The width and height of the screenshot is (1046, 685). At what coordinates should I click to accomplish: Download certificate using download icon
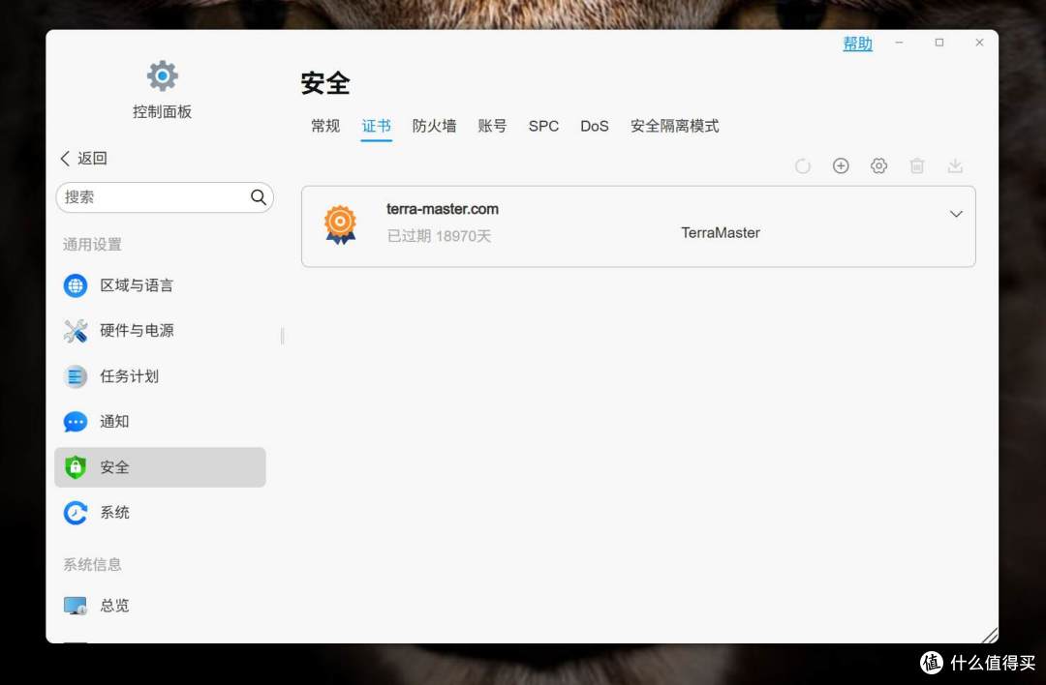coord(955,165)
